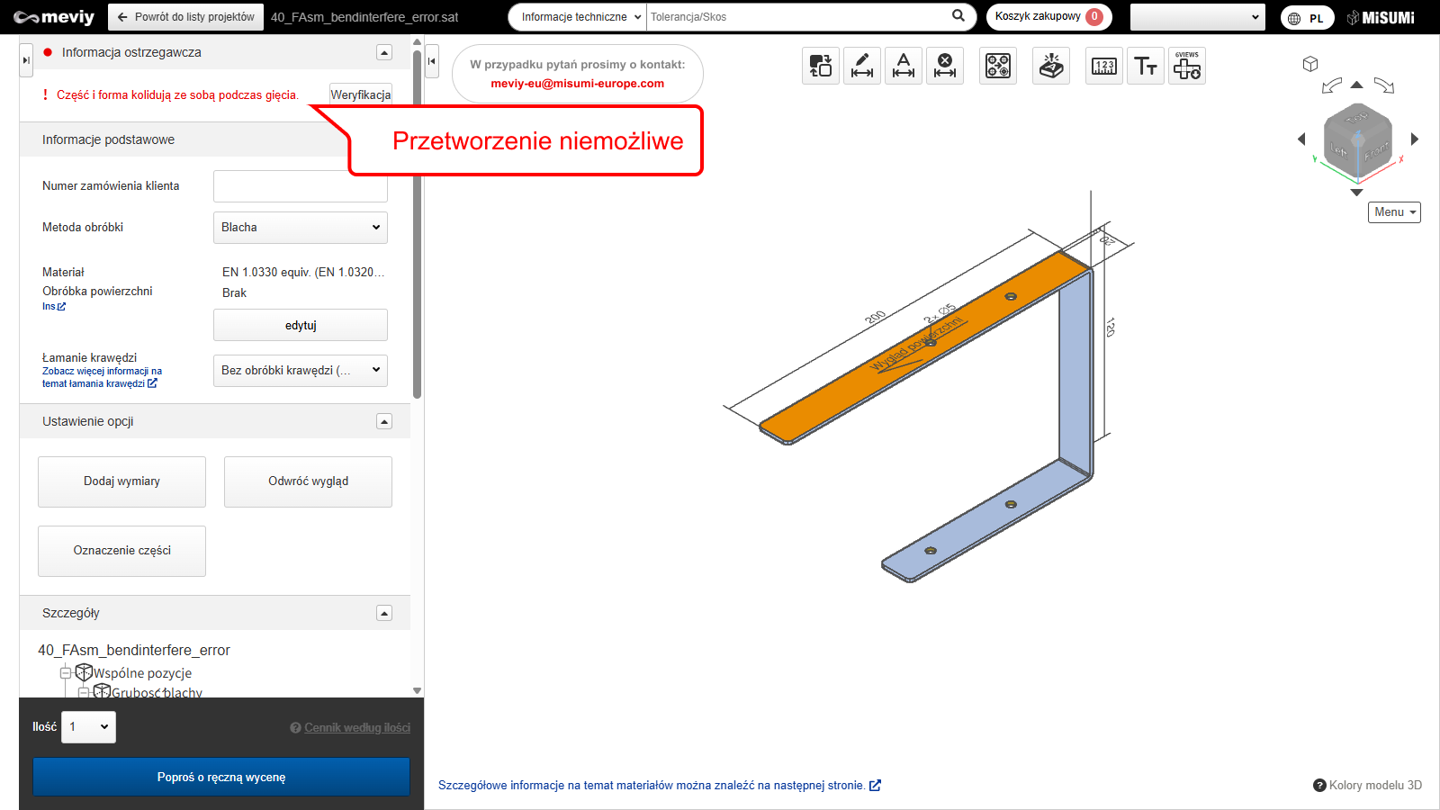Click the Poproś o ręczną wycenę button
1440x810 pixels.
(221, 777)
